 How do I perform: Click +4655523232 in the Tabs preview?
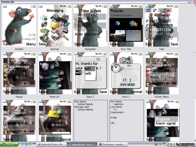[160, 21]
